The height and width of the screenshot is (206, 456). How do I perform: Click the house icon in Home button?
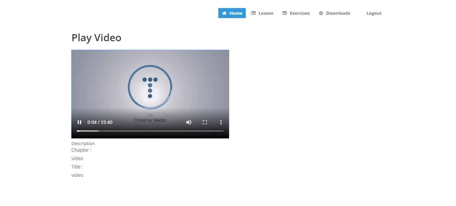coord(224,13)
